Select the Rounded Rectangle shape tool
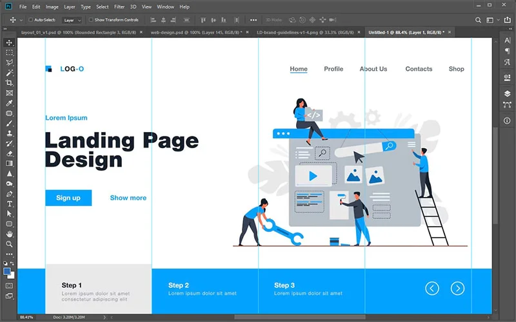The height and width of the screenshot is (322, 516). click(9, 224)
